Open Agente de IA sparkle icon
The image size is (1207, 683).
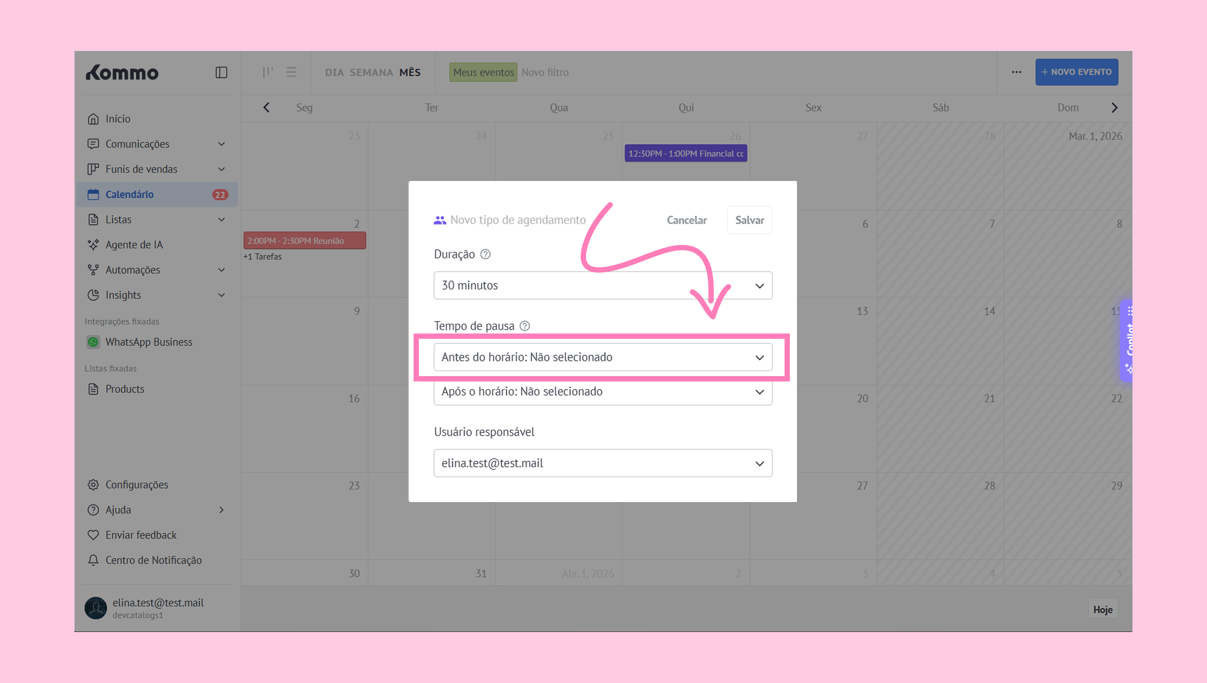point(93,245)
